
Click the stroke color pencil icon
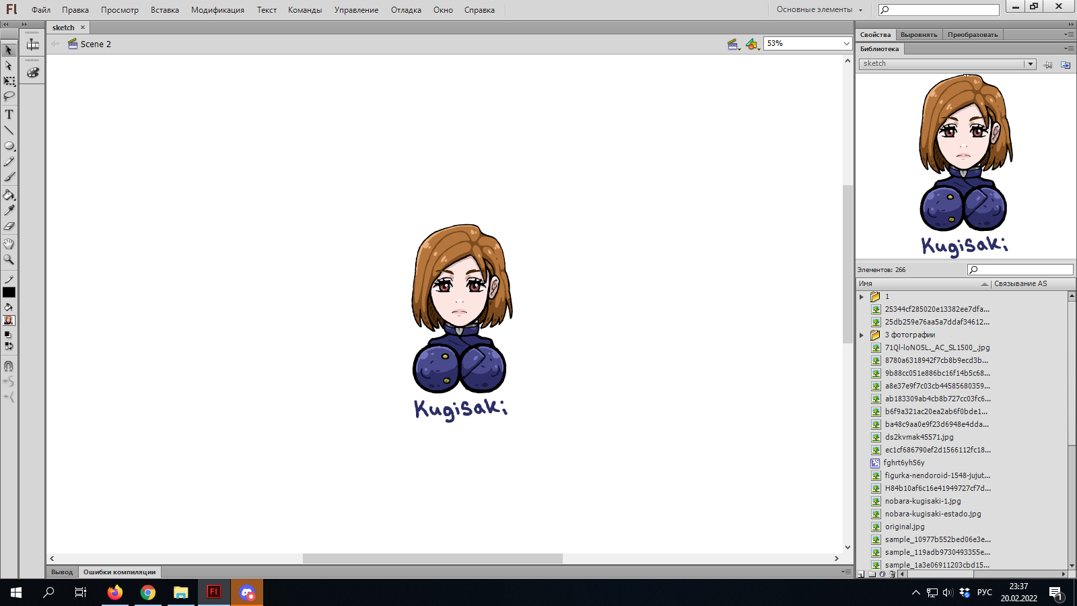(9, 279)
